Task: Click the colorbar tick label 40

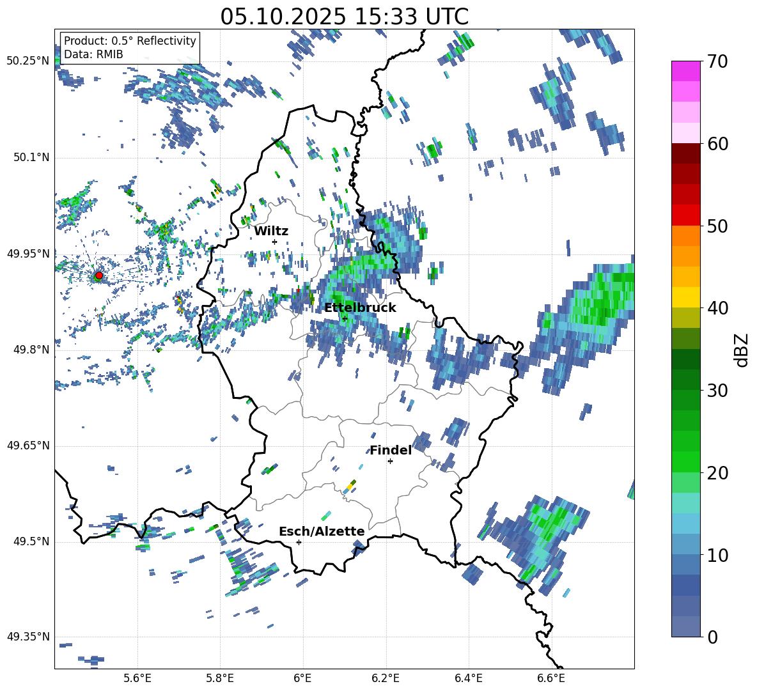Action: (x=717, y=308)
